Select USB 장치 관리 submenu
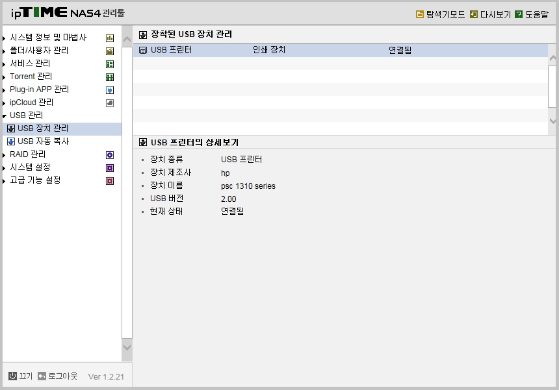 (43, 128)
